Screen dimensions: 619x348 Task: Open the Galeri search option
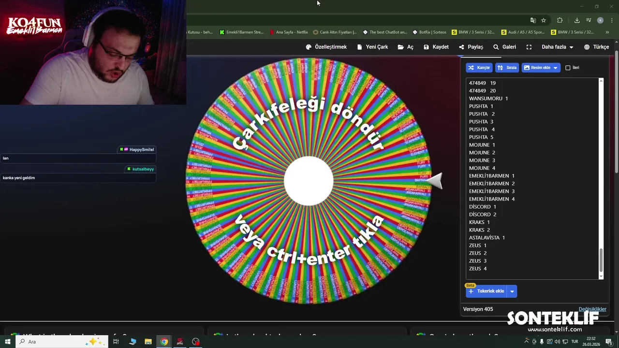point(504,47)
